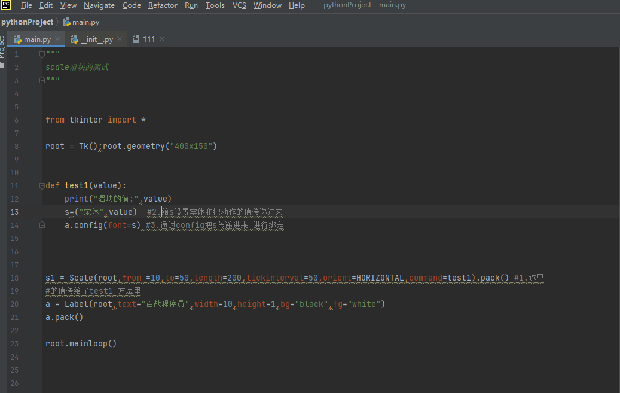
Task: Click line number 13 in the gutter
Action: 14,212
